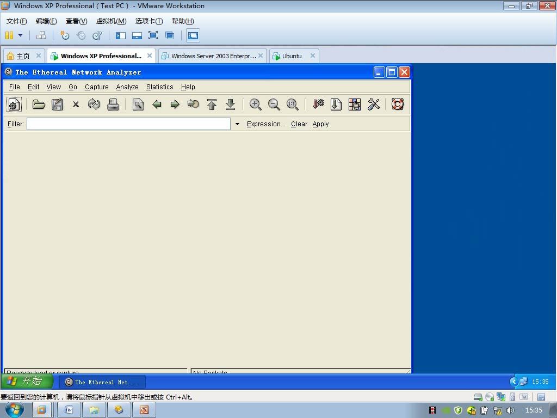
Task: Toggle VMware unity mode icon
Action: coord(170,35)
